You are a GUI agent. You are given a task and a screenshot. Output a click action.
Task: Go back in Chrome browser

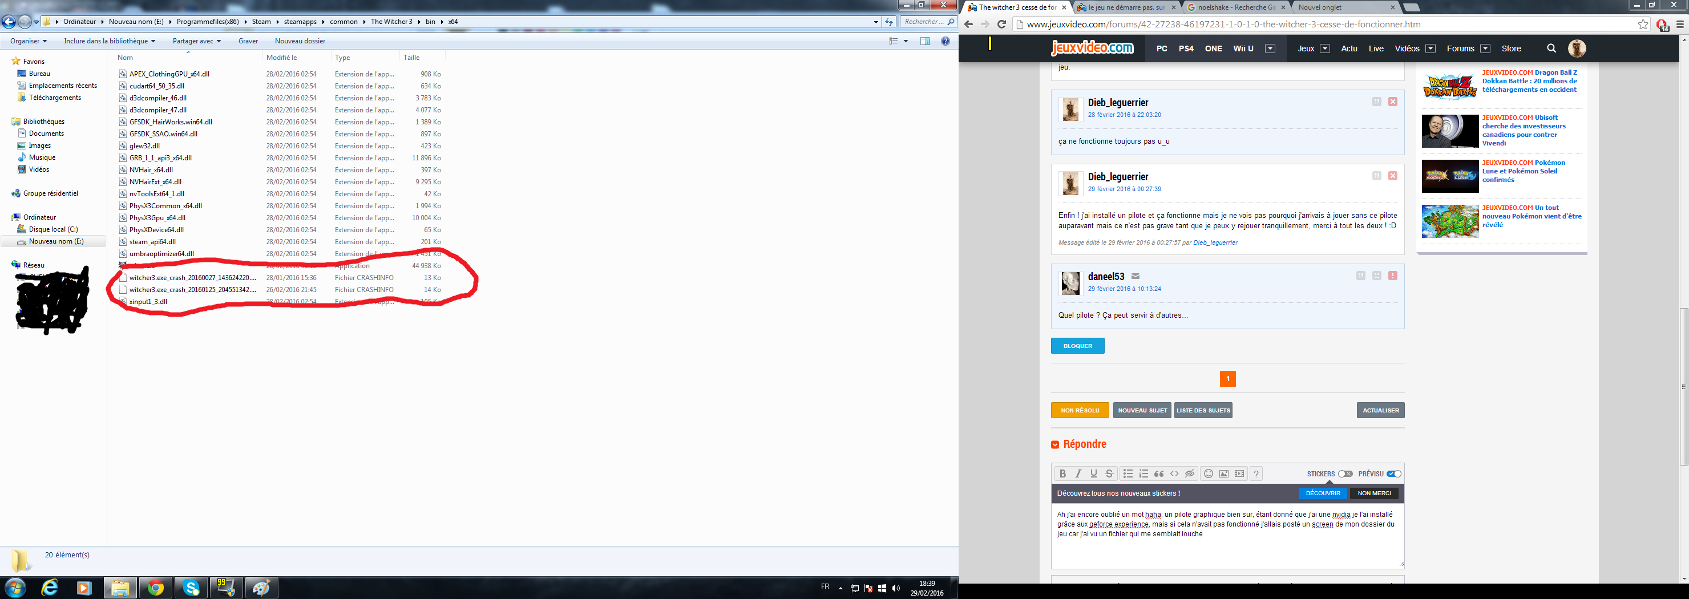(968, 25)
